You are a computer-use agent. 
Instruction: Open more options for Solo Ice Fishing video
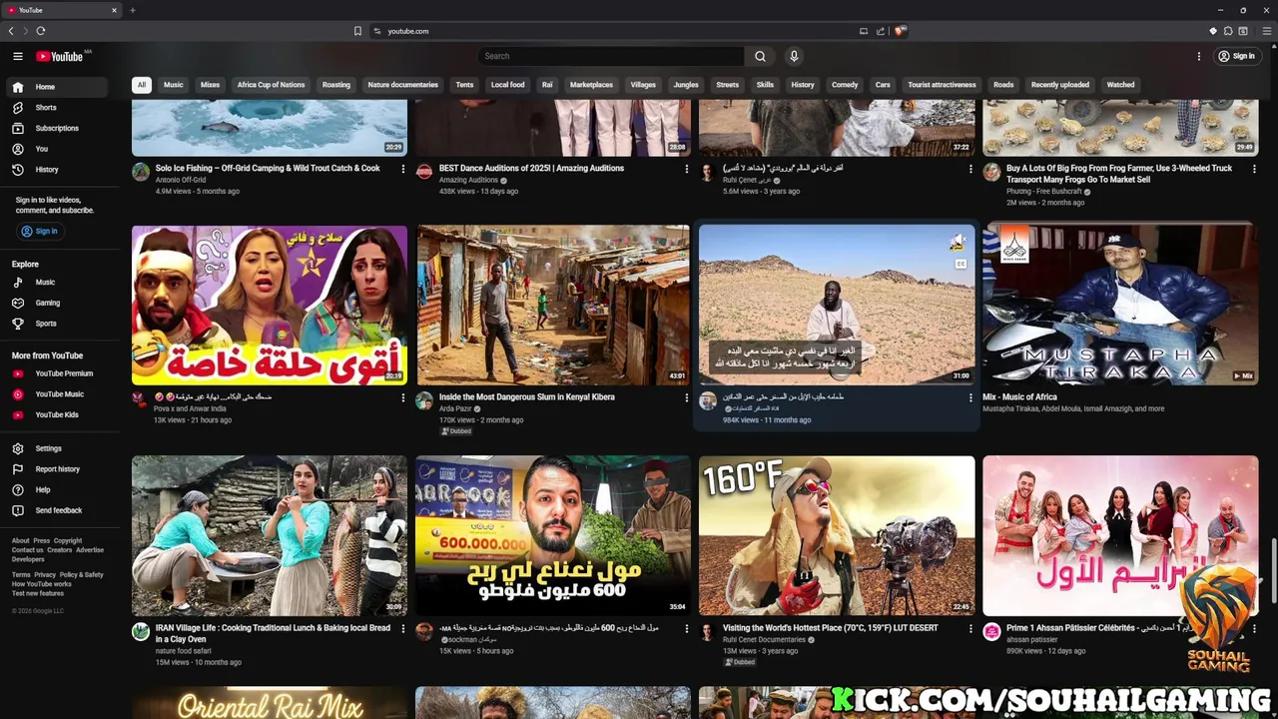pos(403,169)
